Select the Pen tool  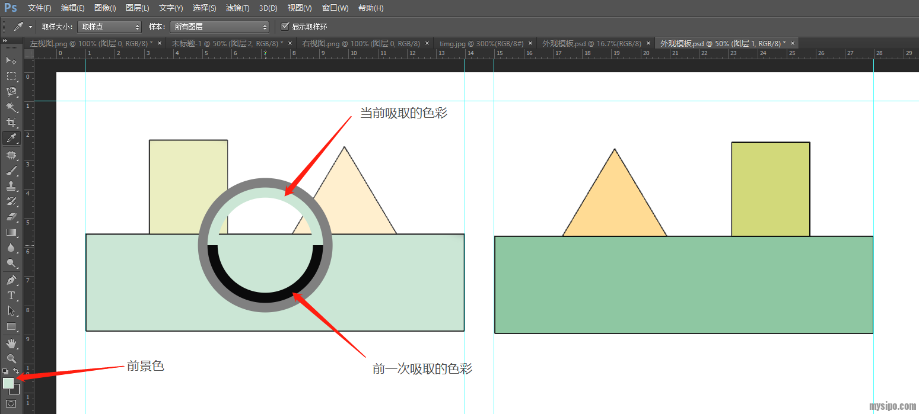(x=11, y=280)
